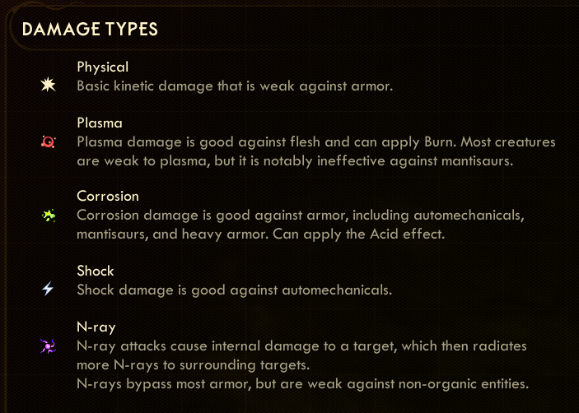Select the Plasma damage type title

coord(99,123)
